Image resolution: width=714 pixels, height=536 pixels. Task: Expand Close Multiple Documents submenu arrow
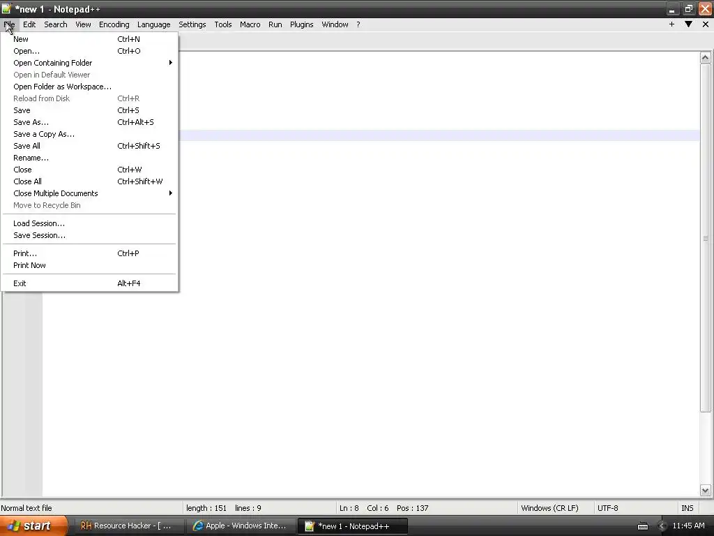coord(170,193)
